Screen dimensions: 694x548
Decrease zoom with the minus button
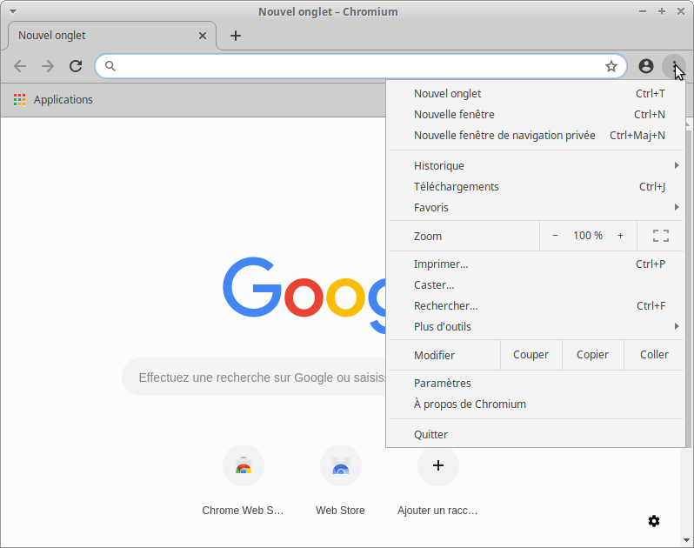(x=555, y=236)
